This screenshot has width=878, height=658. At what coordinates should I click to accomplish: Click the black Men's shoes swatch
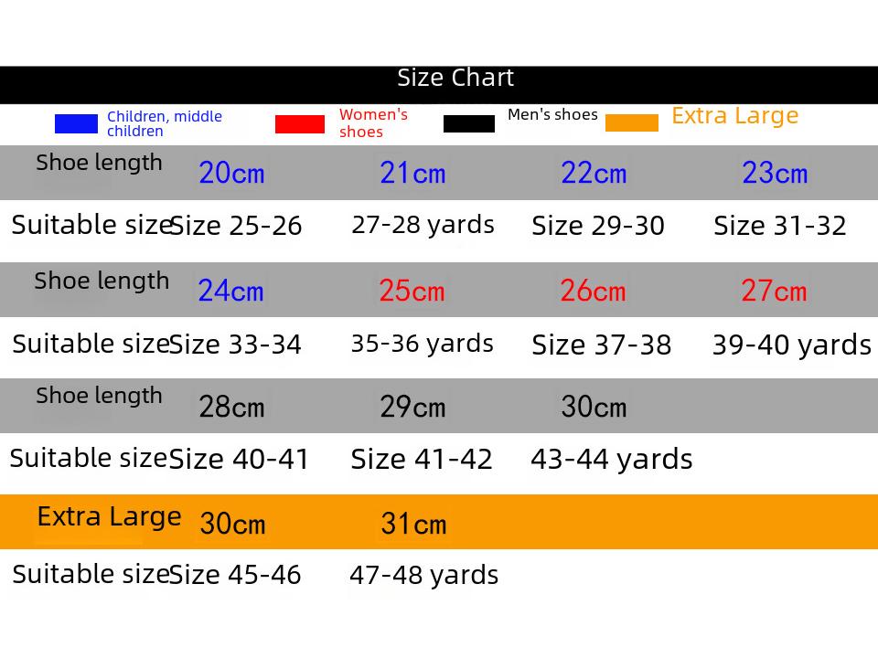[469, 123]
